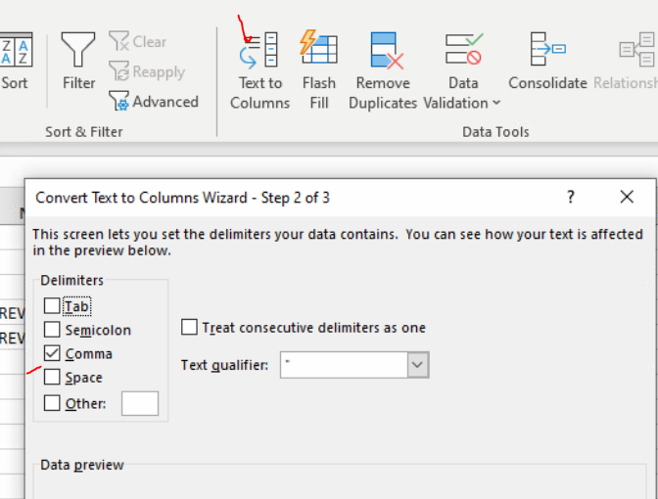Open the Sort dialog icon
658x499 pixels.
click(x=16, y=50)
